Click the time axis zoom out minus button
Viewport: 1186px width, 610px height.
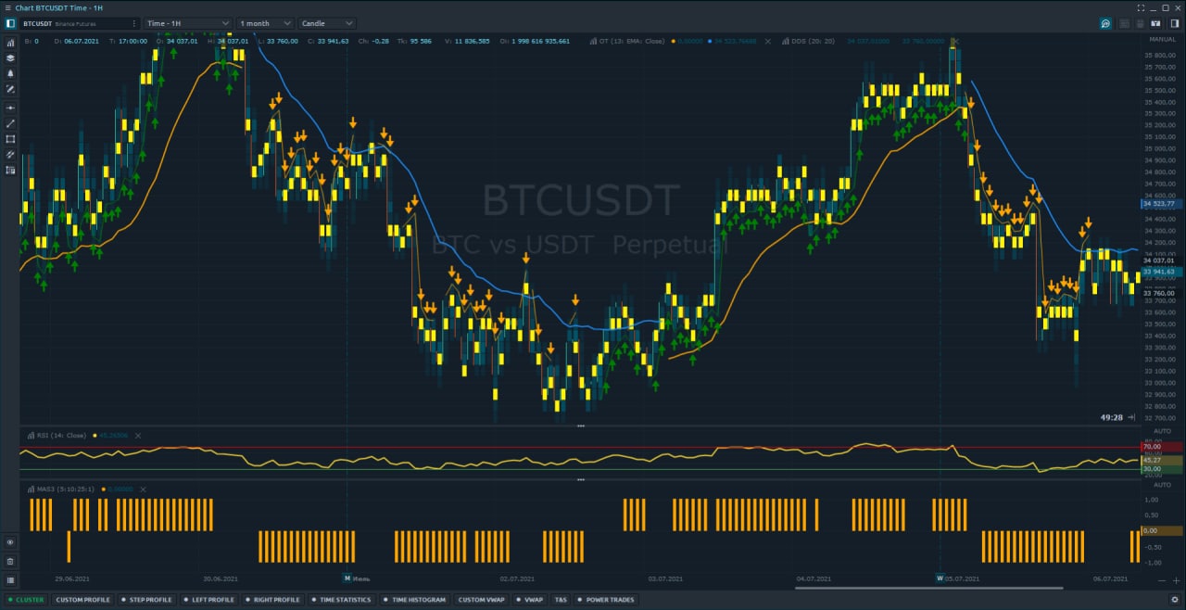pos(1162,580)
